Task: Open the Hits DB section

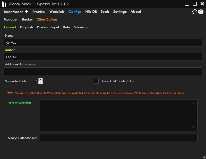Action: (91, 12)
